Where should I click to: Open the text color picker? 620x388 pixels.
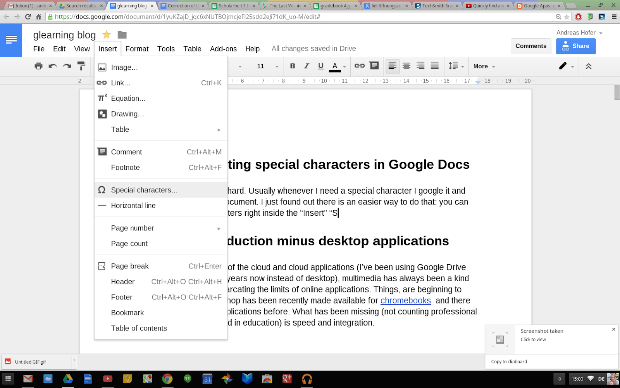[337, 66]
